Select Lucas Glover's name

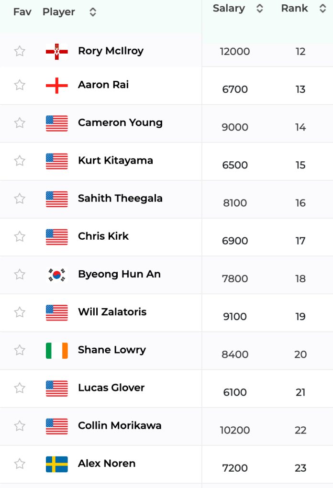111,388
